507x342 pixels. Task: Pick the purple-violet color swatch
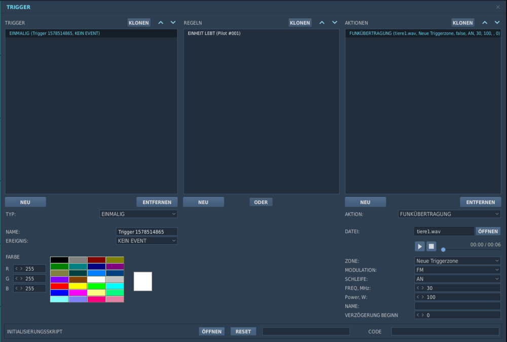pyautogui.click(x=59, y=279)
